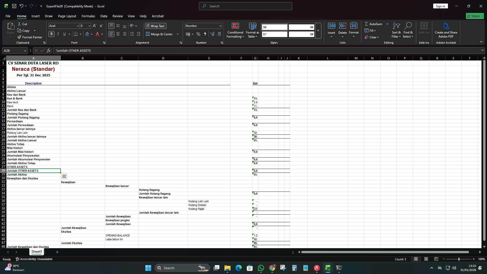Open Conditional Formatting options

tap(235, 30)
